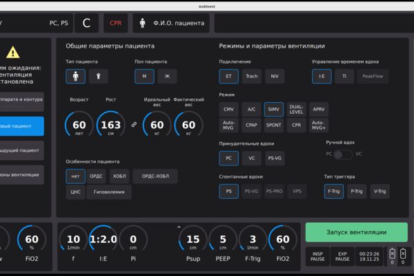This screenshot has width=414, height=276.
Task: Choose PS spontaneous breaths
Action: pos(228,191)
